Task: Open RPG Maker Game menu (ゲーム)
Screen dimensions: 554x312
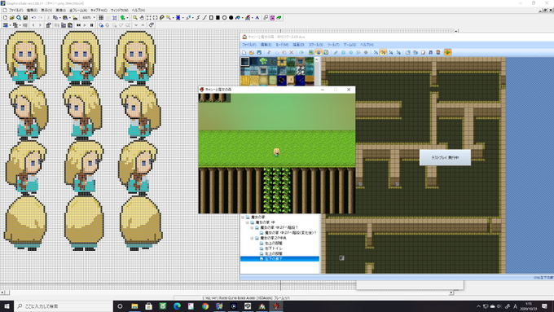Action: (x=350, y=45)
